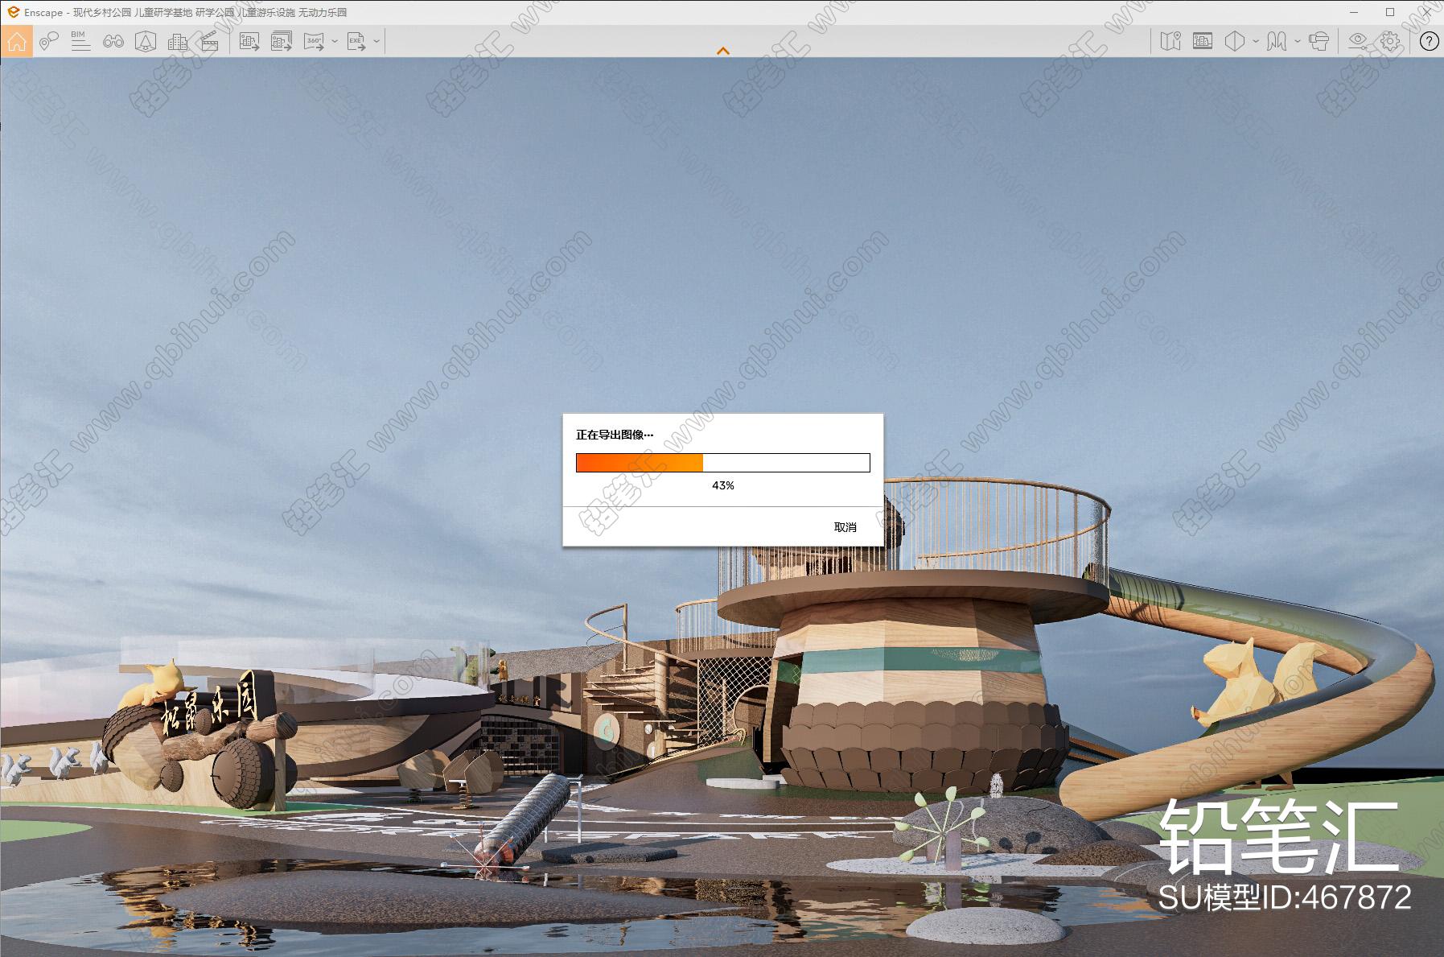The image size is (1444, 957).
Task: Enable the VR headset icon
Action: (1319, 40)
